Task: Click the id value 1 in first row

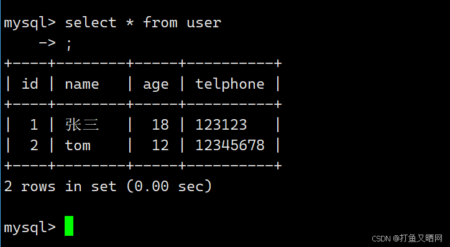Action: pos(34,125)
